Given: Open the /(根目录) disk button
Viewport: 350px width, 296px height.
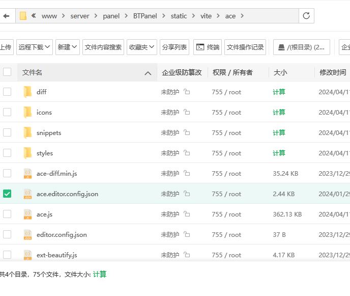Looking at the screenshot, I should (x=302, y=47).
